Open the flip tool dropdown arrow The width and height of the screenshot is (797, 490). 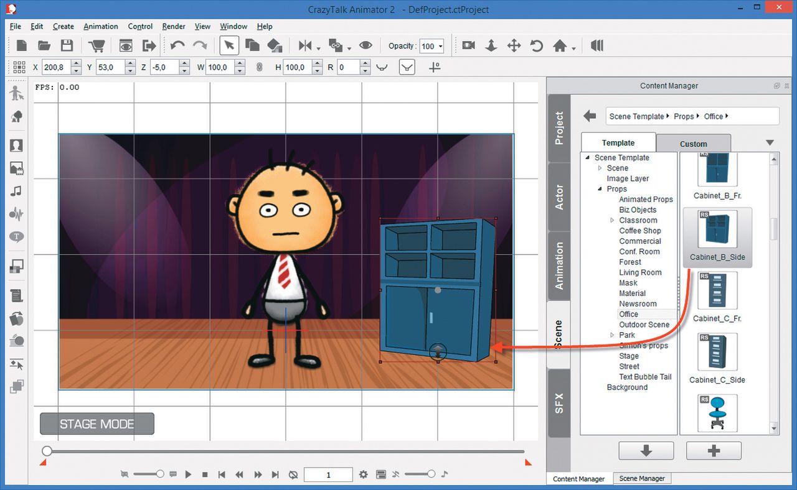pyautogui.click(x=318, y=48)
